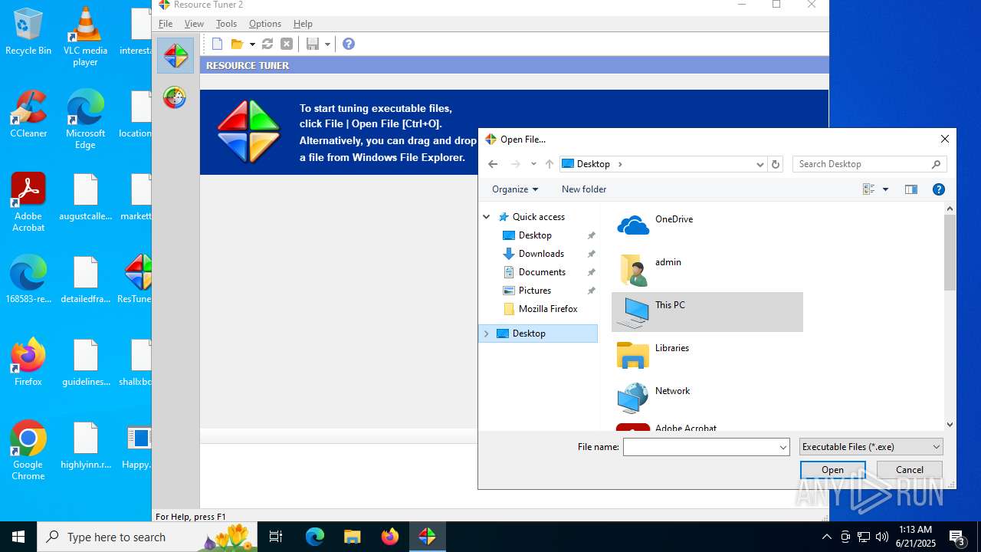Screen dimensions: 981x552
Task: Select the Microsoft Edge desktop shortcut
Action: [85, 120]
